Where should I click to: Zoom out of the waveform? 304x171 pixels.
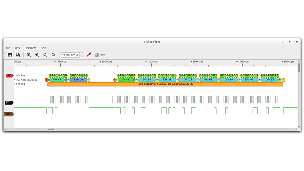coord(37,55)
